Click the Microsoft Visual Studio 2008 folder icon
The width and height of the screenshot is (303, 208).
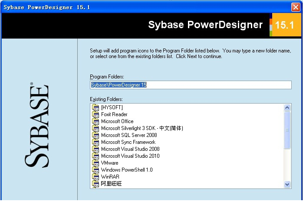[96, 149]
